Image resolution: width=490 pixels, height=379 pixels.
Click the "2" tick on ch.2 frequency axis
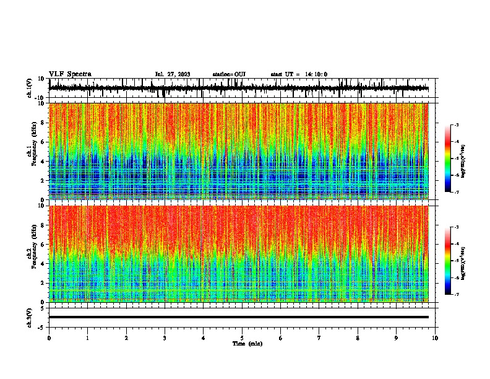pyautogui.click(x=43, y=283)
